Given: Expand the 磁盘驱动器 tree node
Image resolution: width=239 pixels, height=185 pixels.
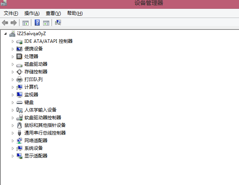Looking at the screenshot, I should tap(13, 64).
